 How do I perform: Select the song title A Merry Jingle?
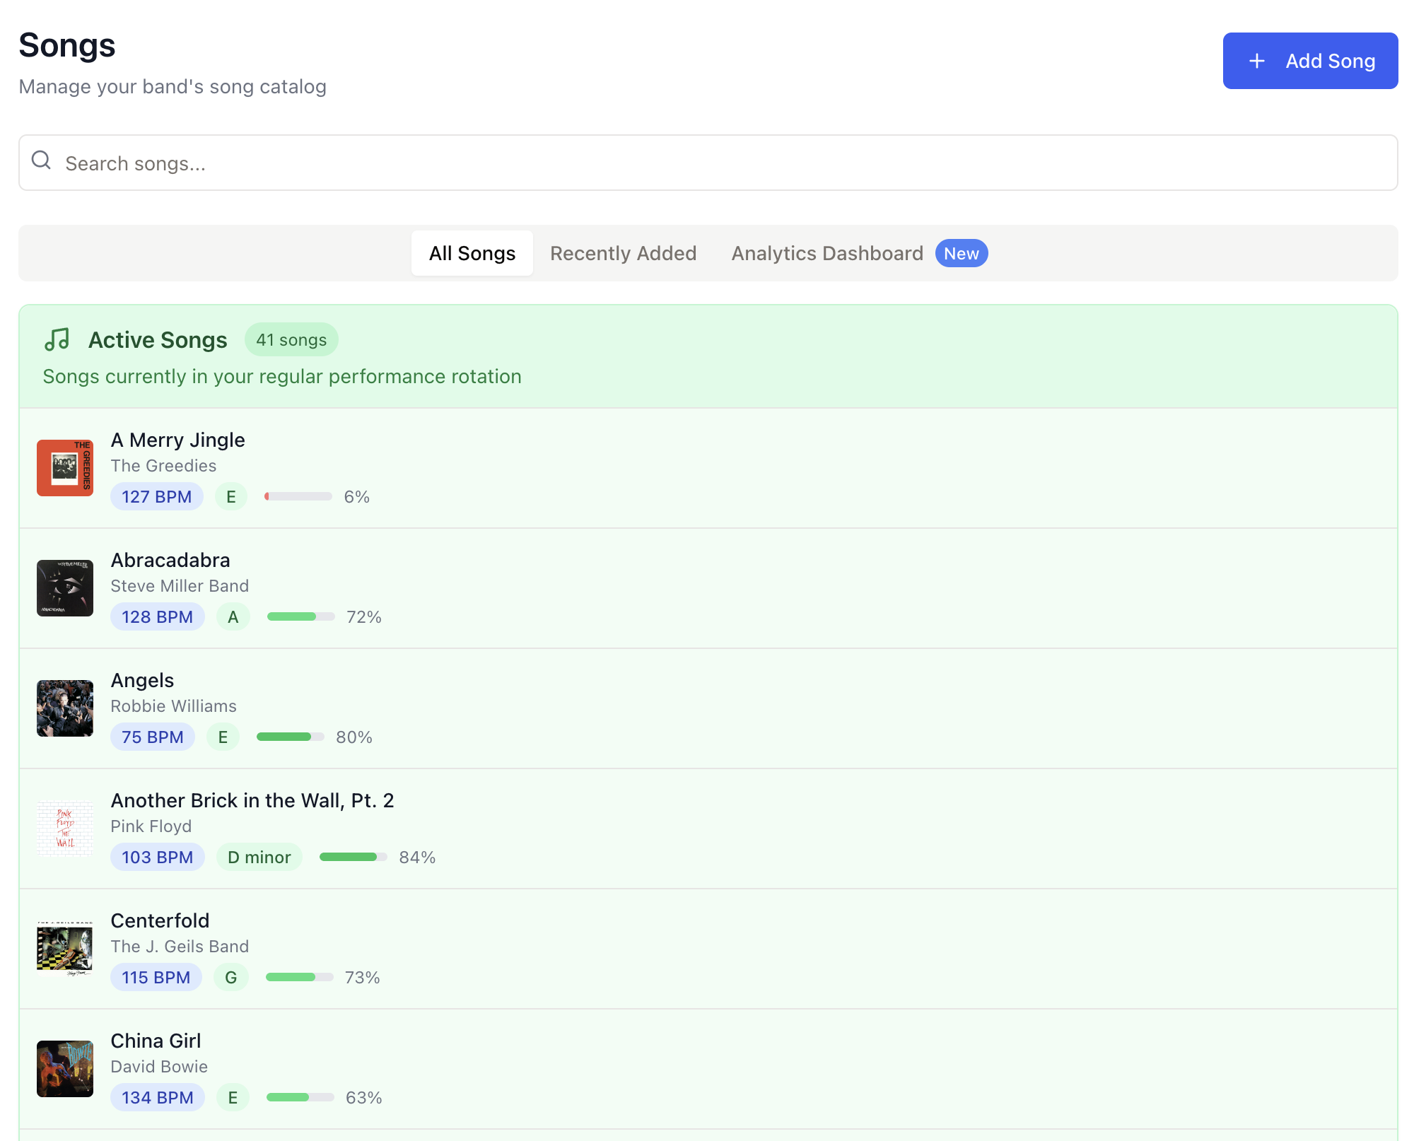178,440
